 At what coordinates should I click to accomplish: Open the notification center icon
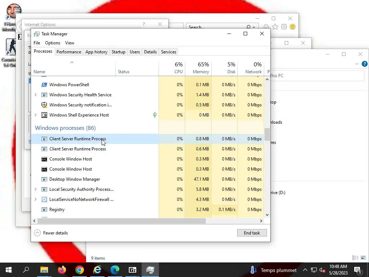coord(358,270)
